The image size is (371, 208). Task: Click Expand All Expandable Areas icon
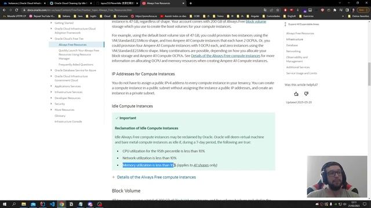285,24
